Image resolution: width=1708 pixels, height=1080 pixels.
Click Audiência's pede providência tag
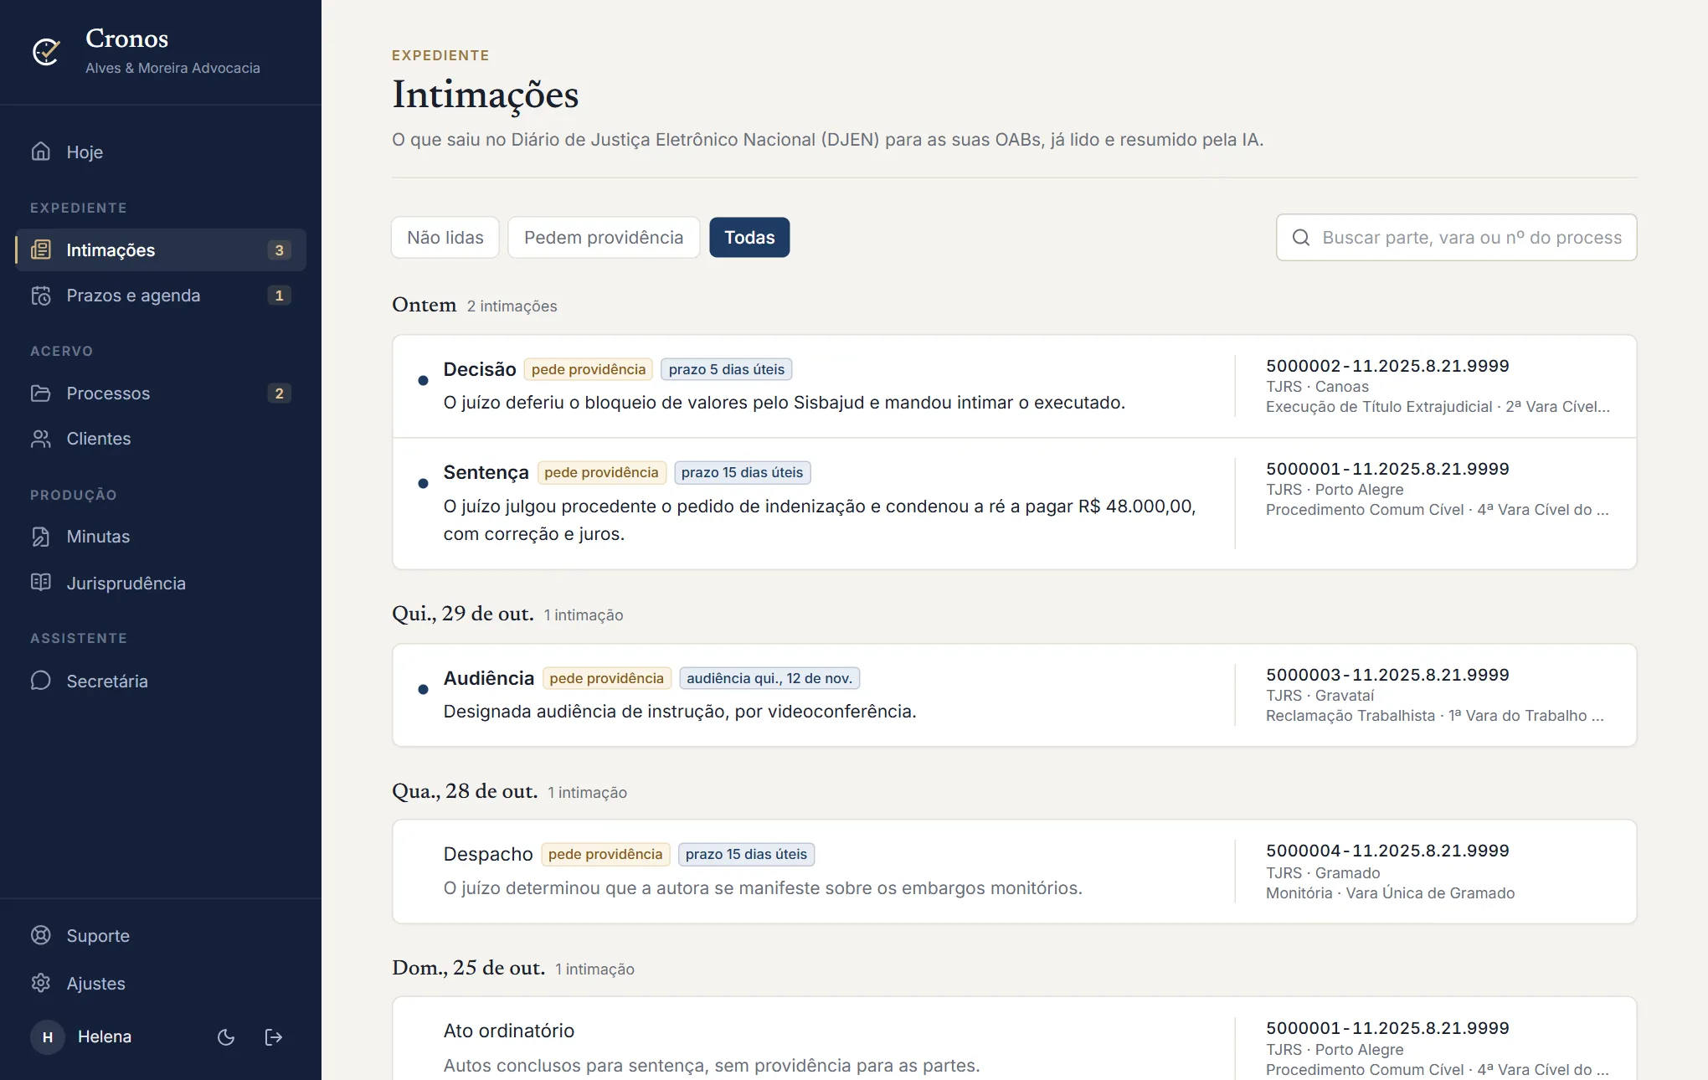coord(607,678)
